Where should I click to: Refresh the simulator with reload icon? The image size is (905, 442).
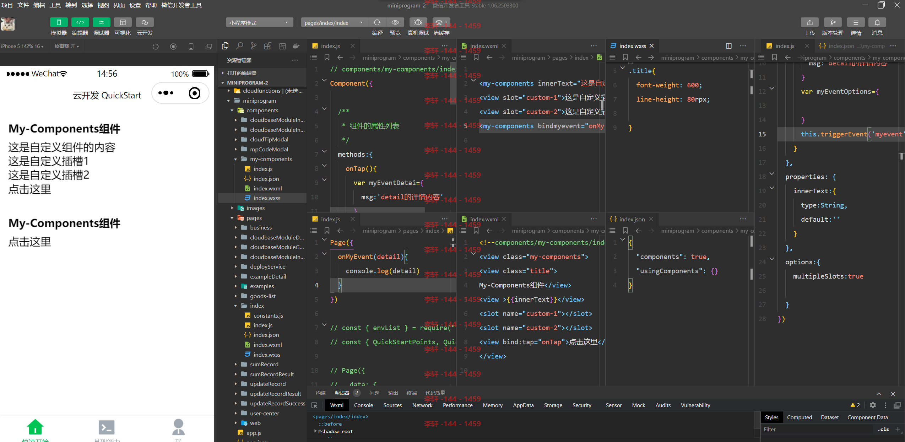[156, 47]
